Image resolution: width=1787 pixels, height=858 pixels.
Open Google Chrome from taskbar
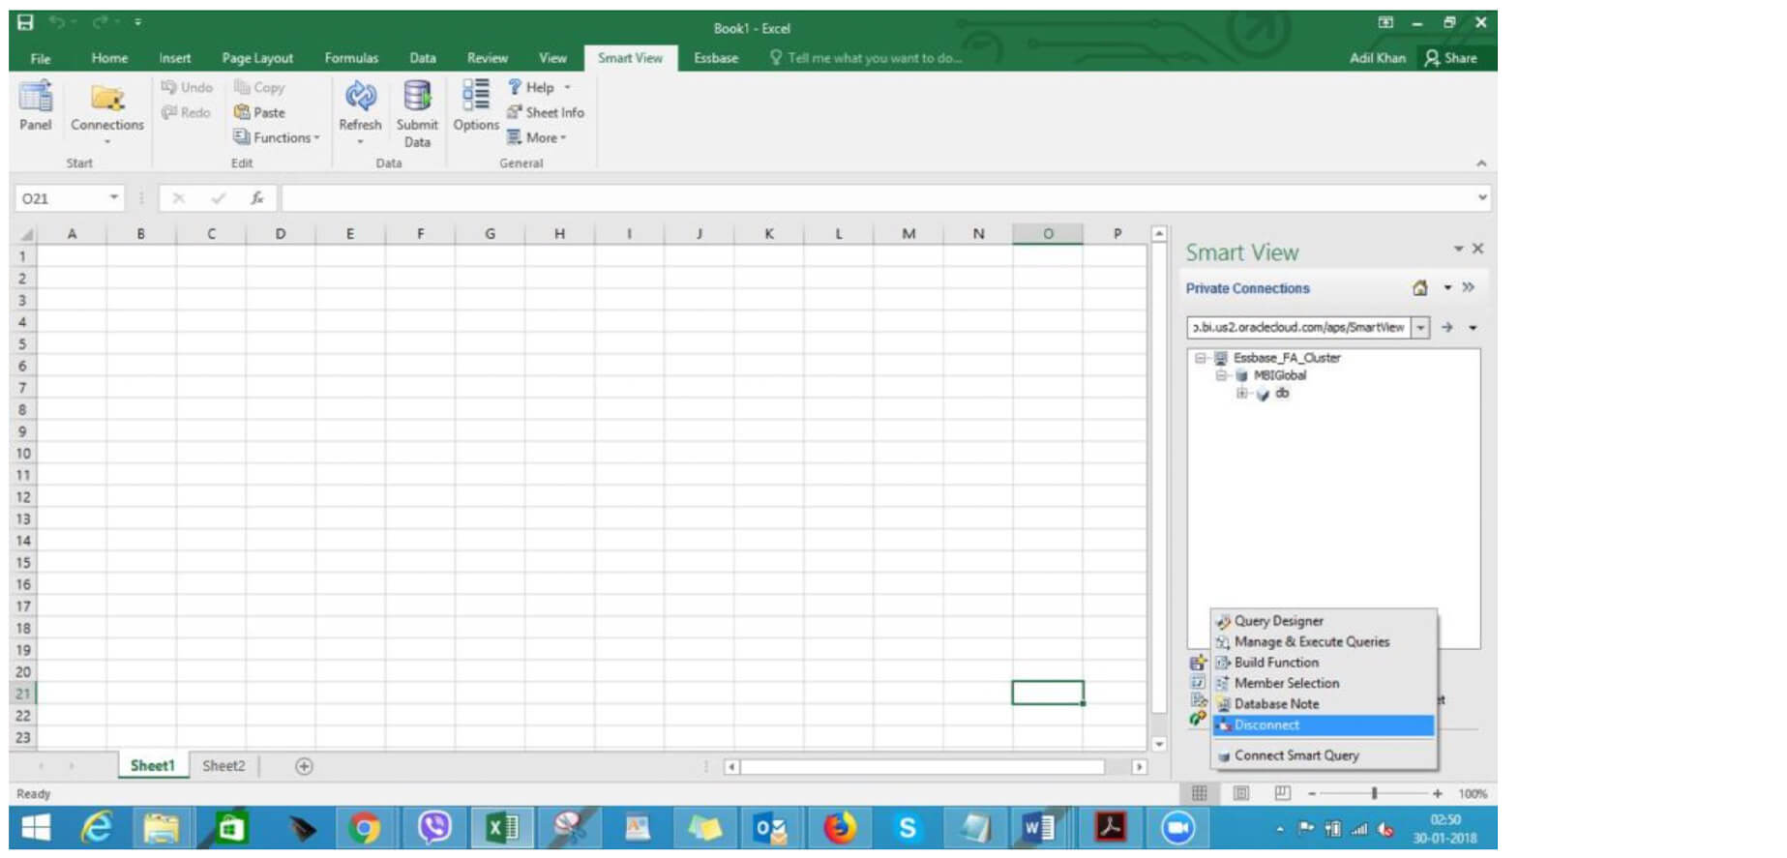(365, 828)
